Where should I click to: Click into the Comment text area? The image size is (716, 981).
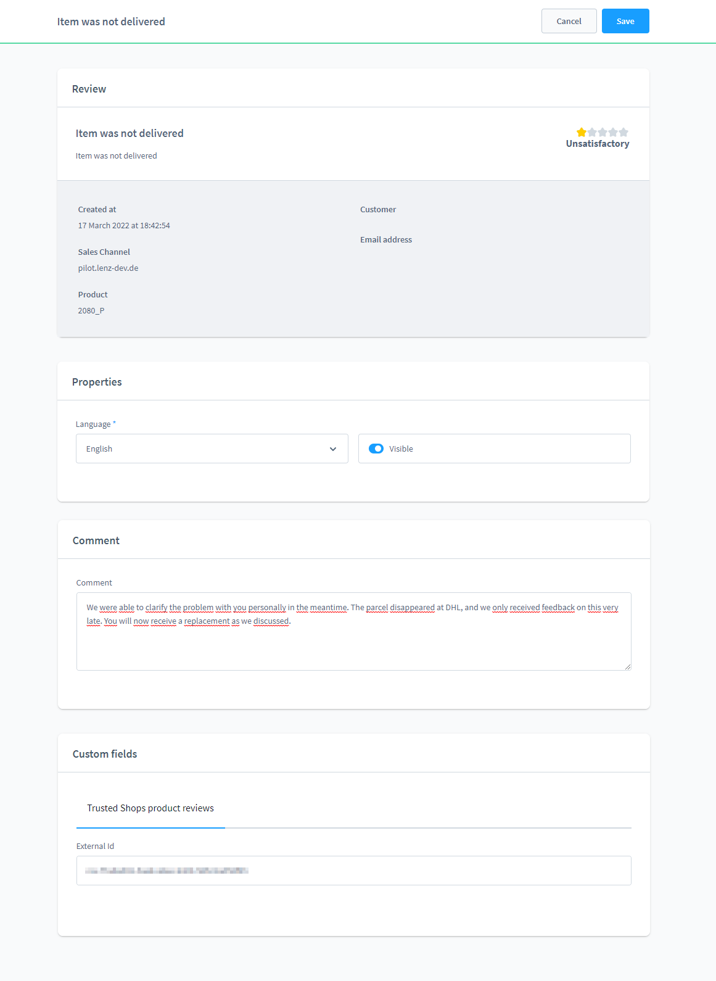[x=353, y=631]
